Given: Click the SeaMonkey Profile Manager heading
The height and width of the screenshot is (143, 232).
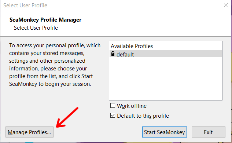Looking at the screenshot, I should (x=45, y=20).
